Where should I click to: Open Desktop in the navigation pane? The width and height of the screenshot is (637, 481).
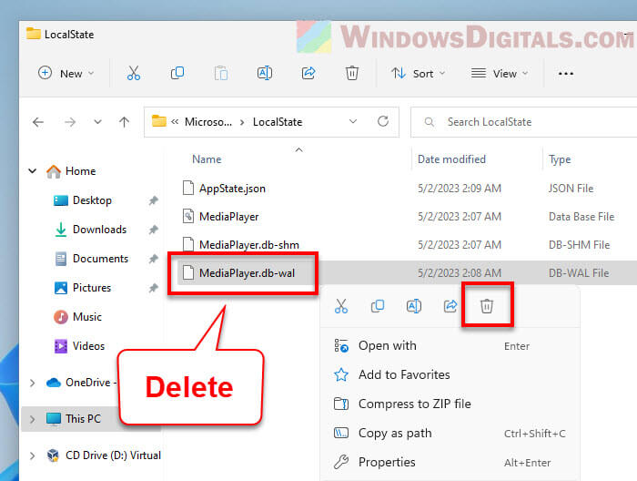tap(92, 200)
